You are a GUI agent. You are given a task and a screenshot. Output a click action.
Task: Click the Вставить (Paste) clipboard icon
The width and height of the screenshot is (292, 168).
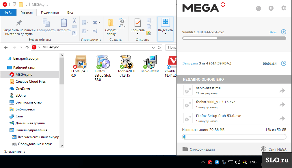tap(64, 23)
